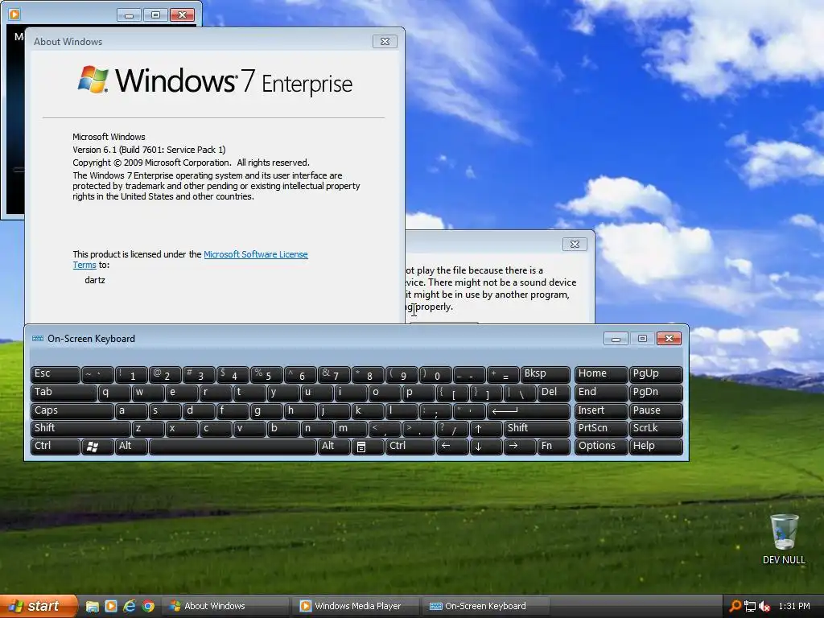Launch Windows Media Player from quick launch

[111, 606]
